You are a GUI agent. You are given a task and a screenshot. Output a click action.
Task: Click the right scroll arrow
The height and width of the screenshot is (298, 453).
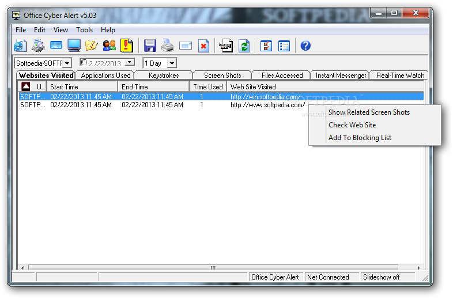(418, 267)
